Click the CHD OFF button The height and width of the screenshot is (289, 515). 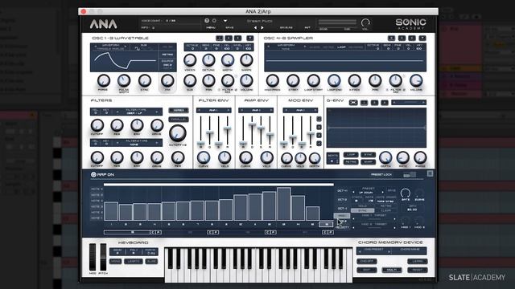click(367, 261)
